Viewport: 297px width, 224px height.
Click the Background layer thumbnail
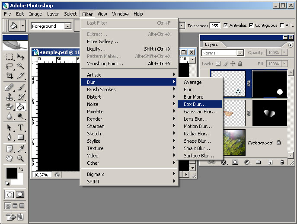pyautogui.click(x=234, y=143)
